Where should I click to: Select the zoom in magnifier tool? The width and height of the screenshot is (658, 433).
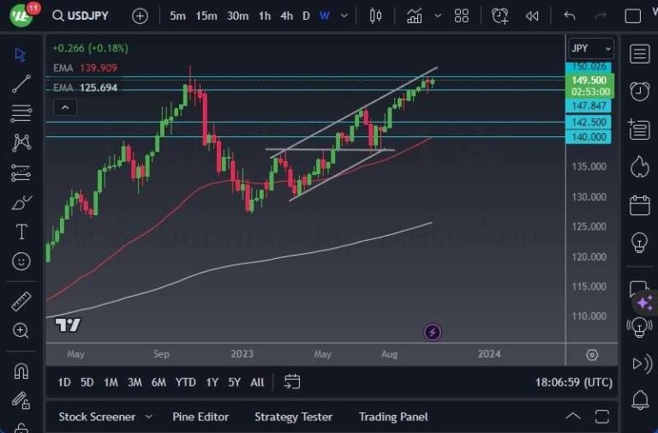(21, 330)
